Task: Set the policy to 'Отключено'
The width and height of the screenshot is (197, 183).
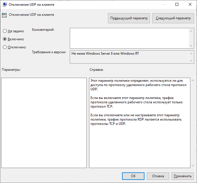Action: [x=5, y=47]
